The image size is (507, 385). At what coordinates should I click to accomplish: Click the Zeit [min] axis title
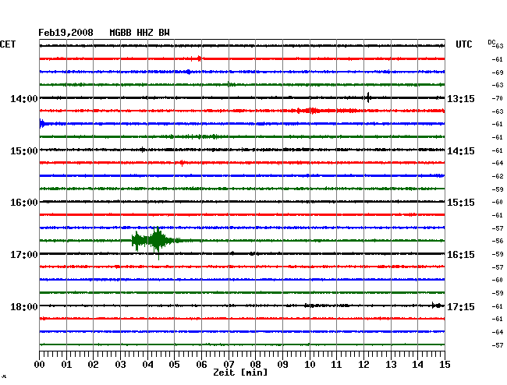coord(240,373)
